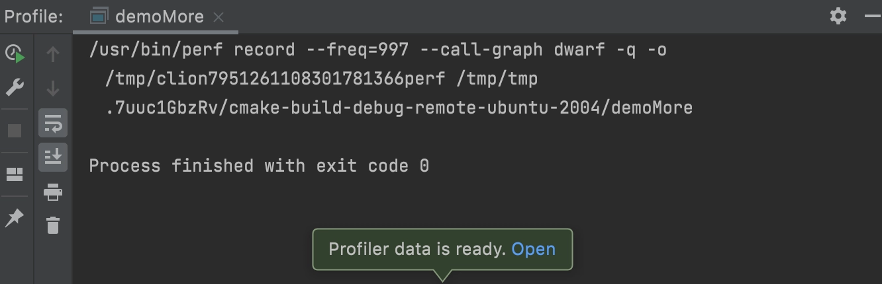Toggle scroll to end of output

coord(53,157)
